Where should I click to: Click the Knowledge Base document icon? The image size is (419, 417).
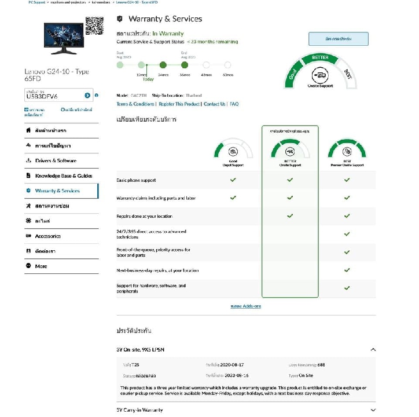28,175
